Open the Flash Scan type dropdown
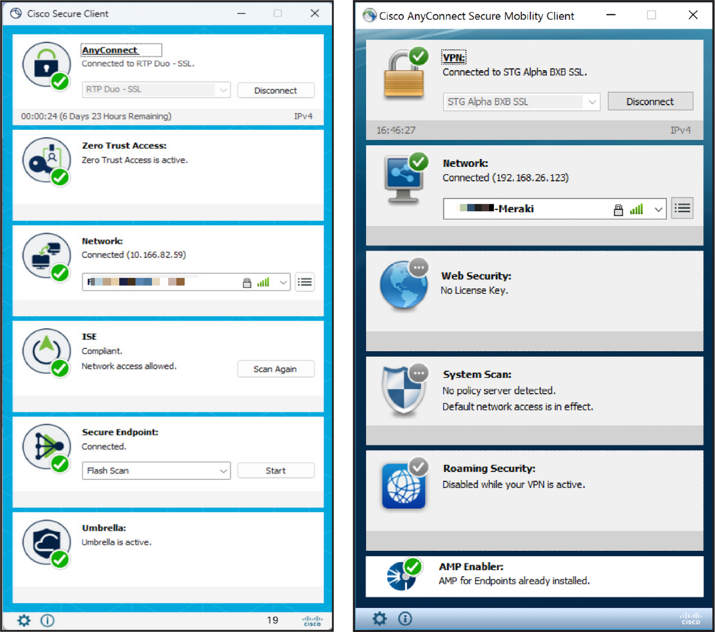This screenshot has height=632, width=715. [x=223, y=471]
